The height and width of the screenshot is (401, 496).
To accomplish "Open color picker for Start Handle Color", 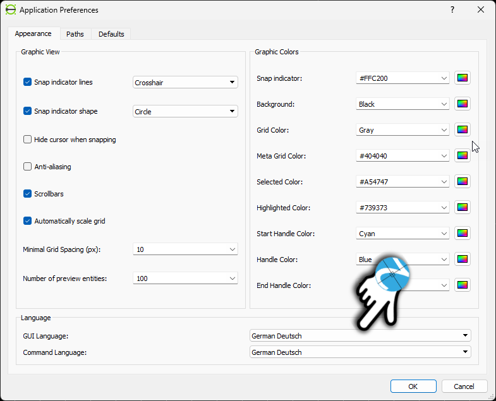I will 462,234.
